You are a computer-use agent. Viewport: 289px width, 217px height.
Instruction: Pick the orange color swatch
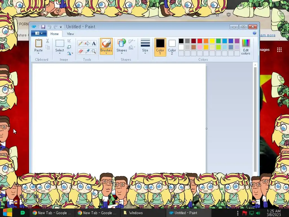tap(206, 41)
